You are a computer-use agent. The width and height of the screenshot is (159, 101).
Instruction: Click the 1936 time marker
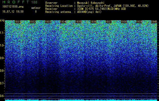coord(93,22)
